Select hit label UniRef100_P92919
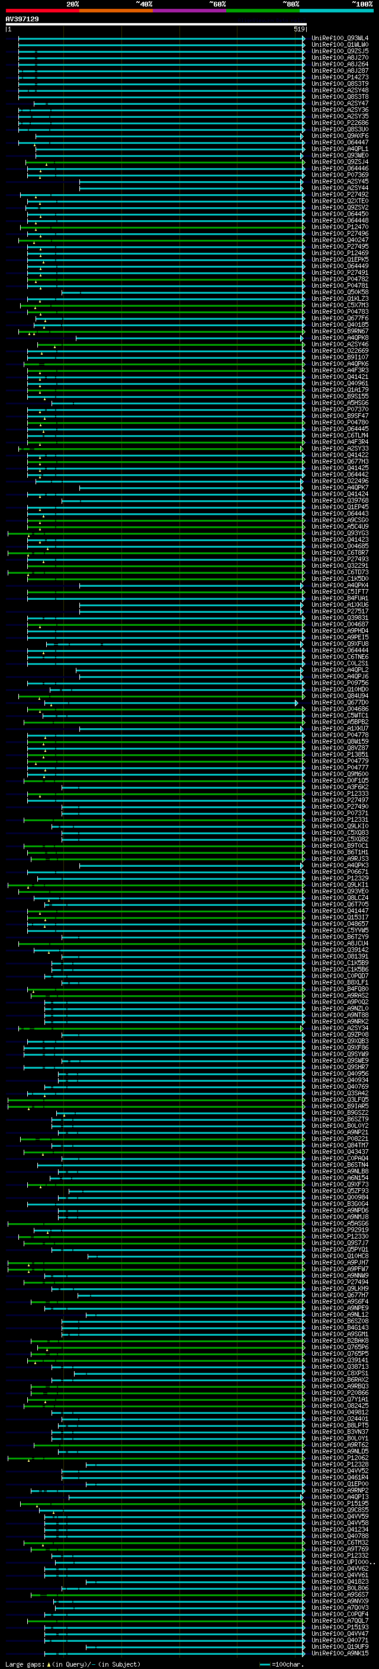This screenshot has width=379, height=1669. tap(339, 1230)
